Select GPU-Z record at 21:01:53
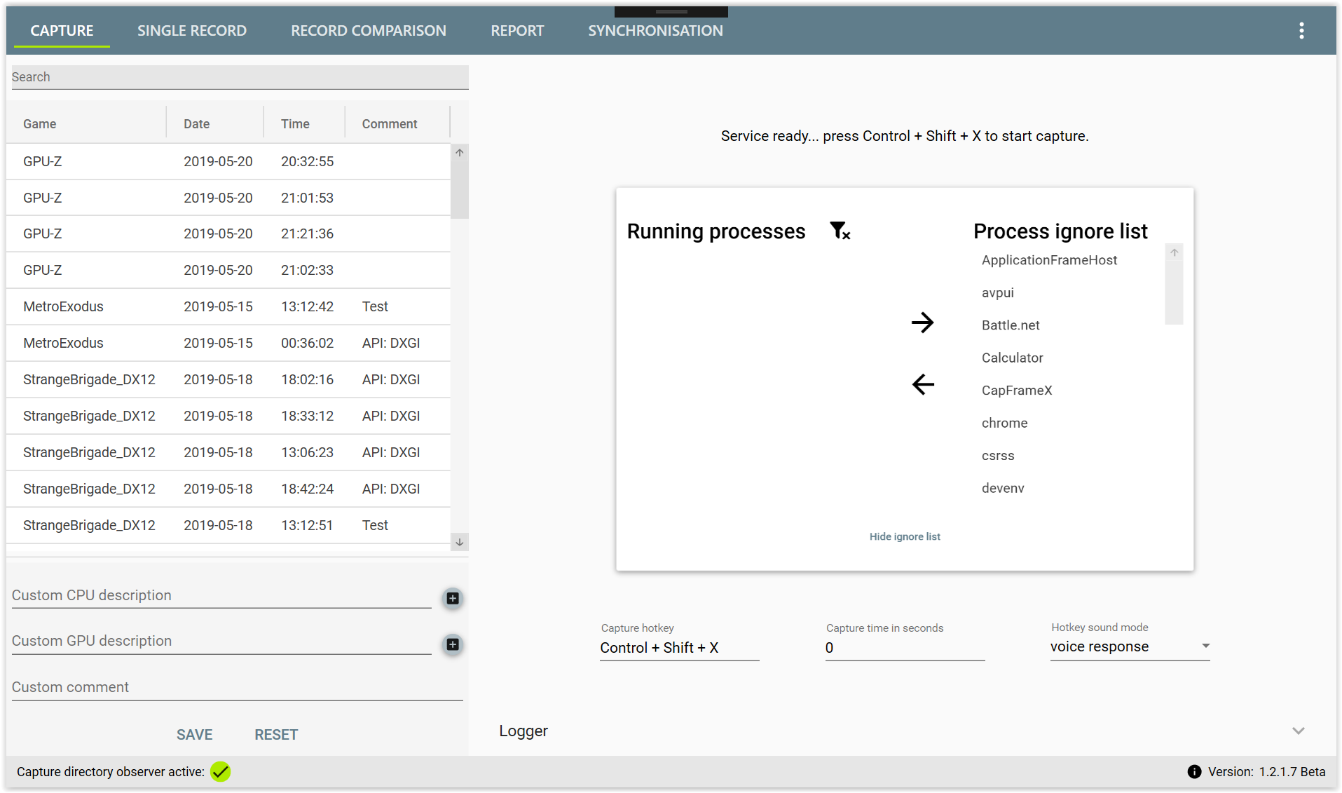Image resolution: width=1342 pixels, height=793 pixels. (228, 198)
